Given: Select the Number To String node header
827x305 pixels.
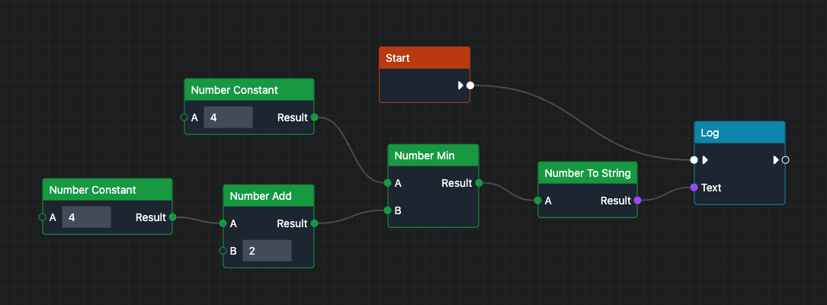Looking at the screenshot, I should tap(588, 173).
